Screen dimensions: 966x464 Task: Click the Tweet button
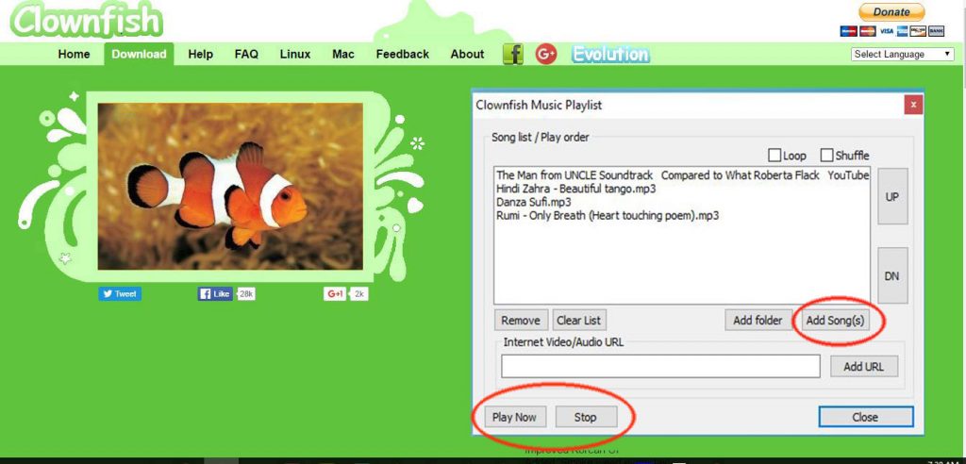120,294
